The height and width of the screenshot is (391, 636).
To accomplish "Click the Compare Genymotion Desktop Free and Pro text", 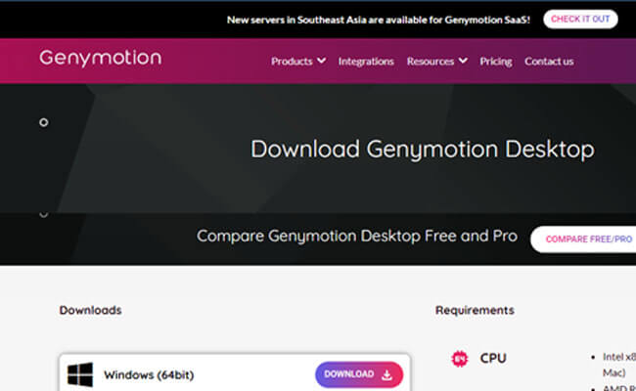I will click(357, 237).
